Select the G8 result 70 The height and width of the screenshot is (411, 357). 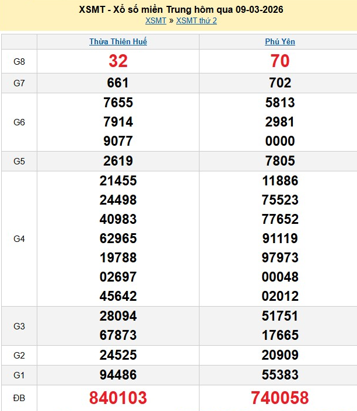[280, 61]
